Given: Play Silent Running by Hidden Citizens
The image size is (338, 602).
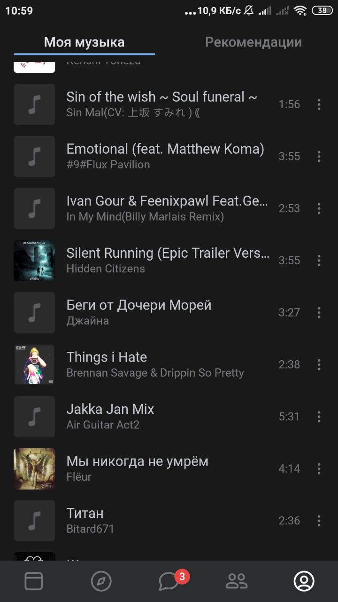Looking at the screenshot, I should 169,261.
